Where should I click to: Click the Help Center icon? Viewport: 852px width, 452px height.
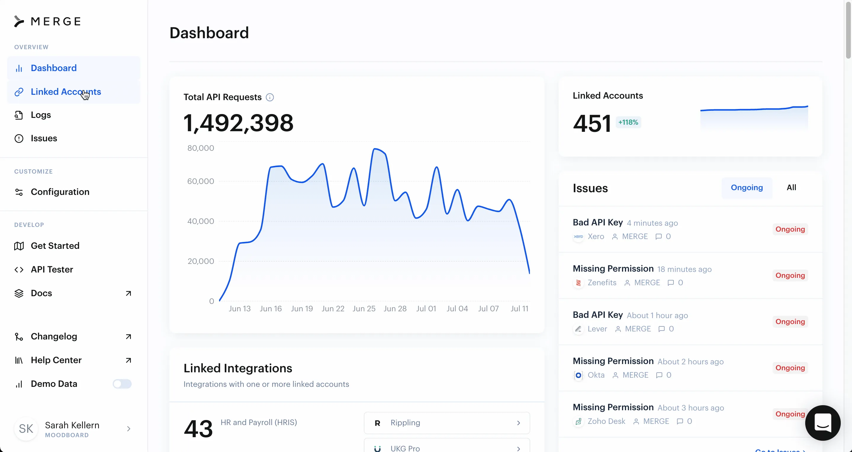point(19,360)
